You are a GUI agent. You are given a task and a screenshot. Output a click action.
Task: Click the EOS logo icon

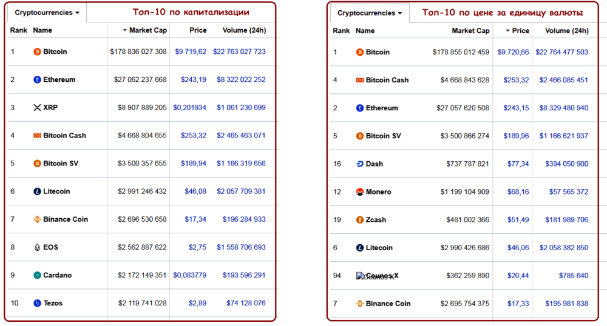click(x=37, y=247)
